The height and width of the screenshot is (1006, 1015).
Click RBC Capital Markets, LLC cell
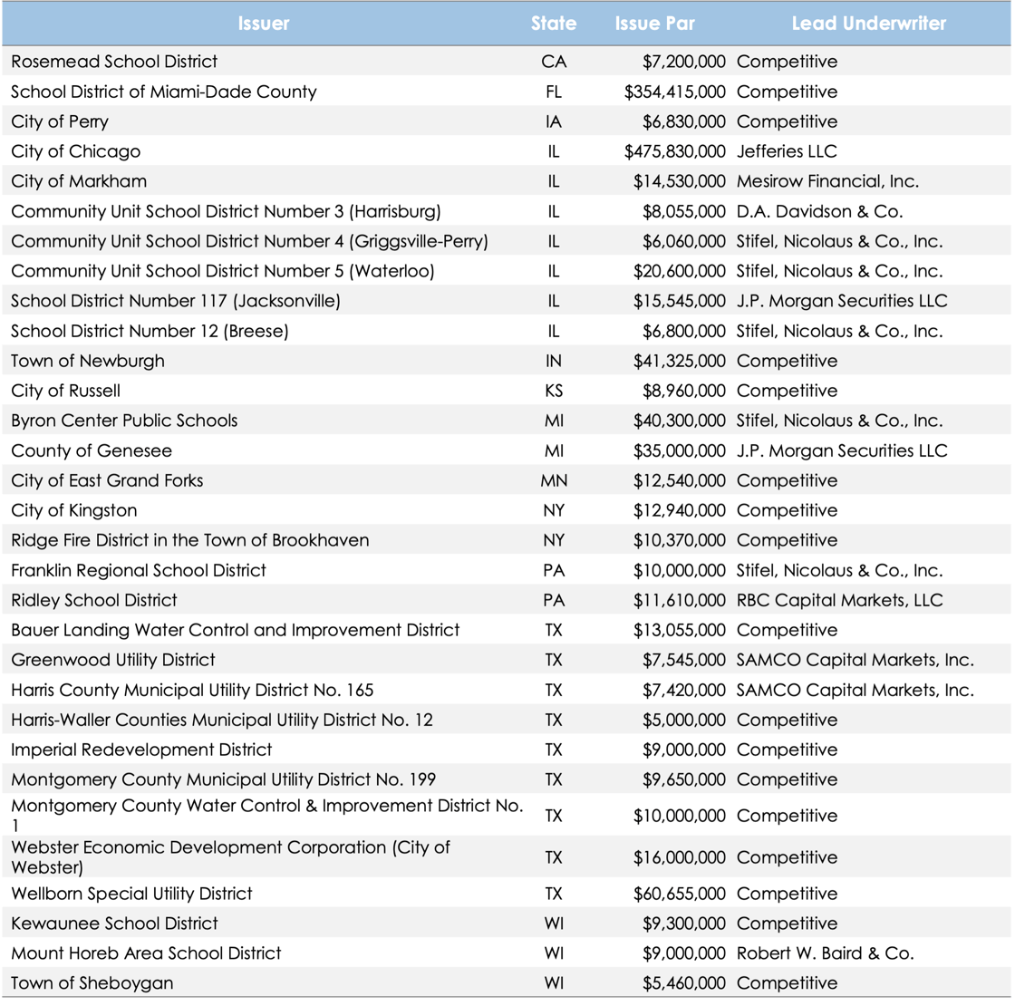tap(839, 600)
